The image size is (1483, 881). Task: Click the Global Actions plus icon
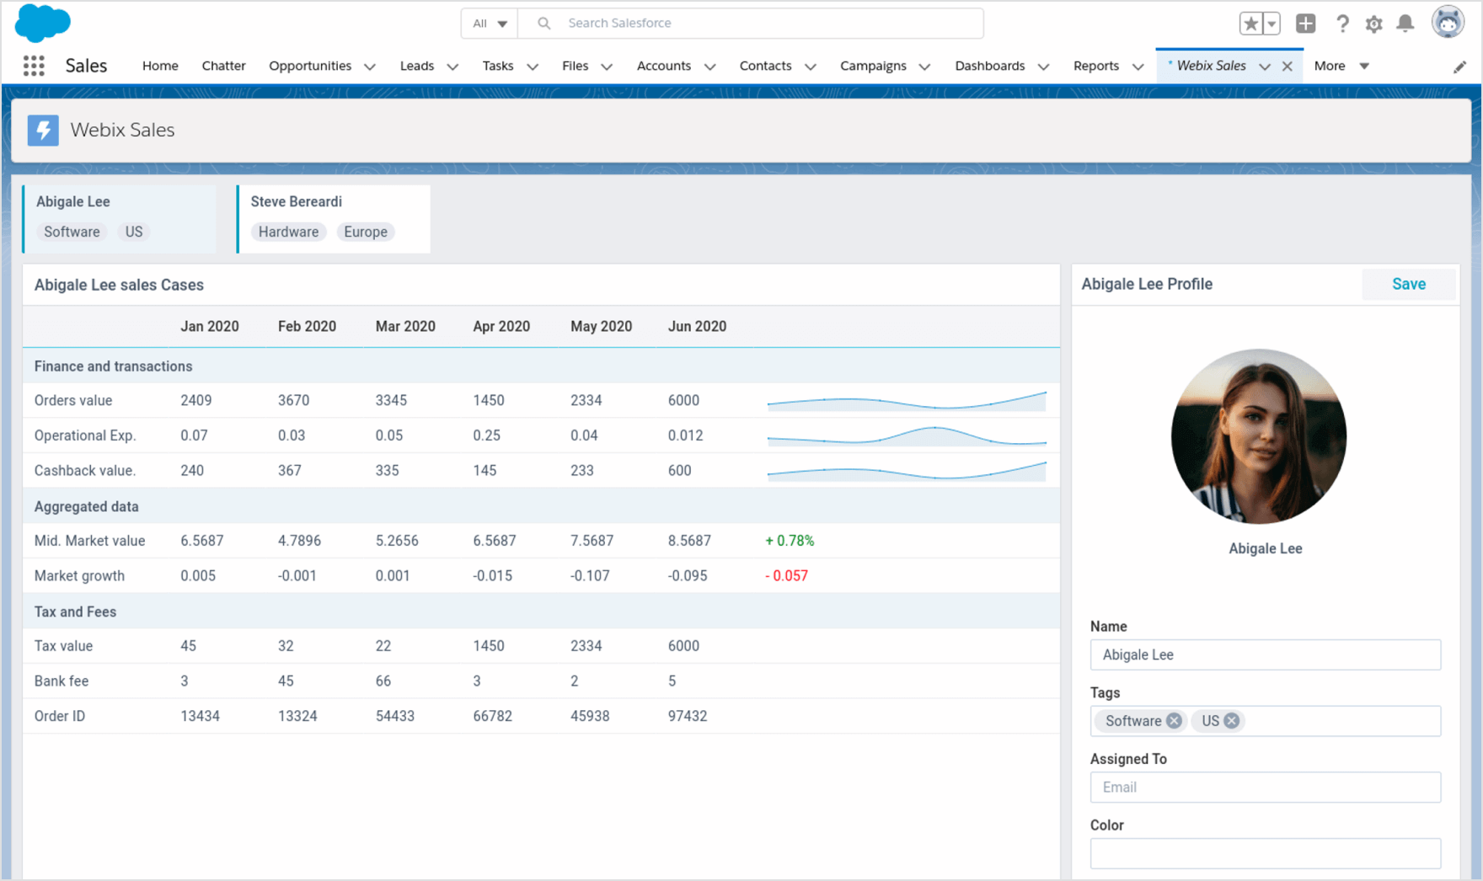coord(1306,24)
